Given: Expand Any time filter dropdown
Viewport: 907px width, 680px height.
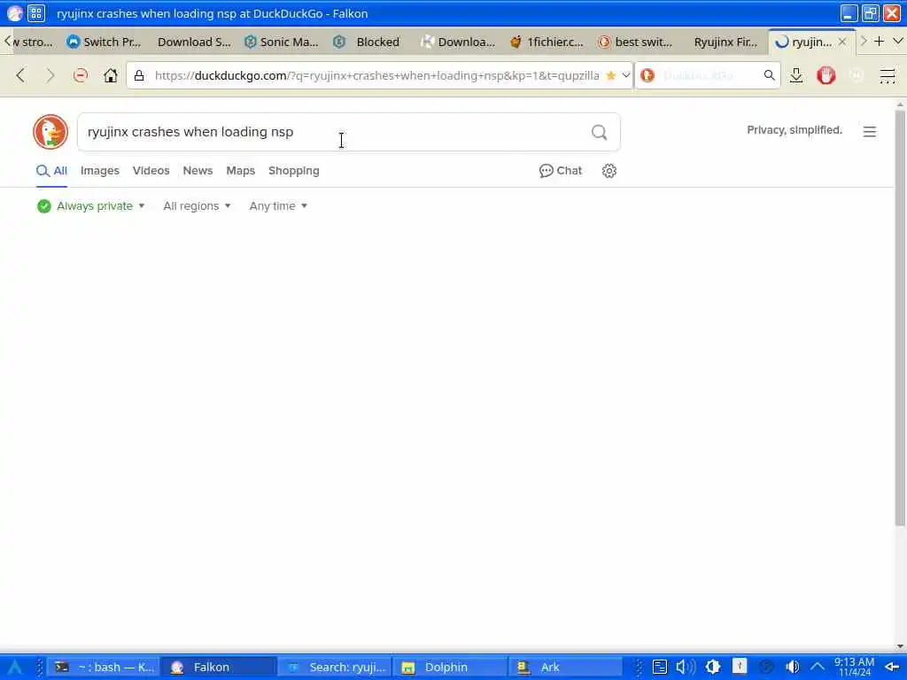Looking at the screenshot, I should [278, 205].
